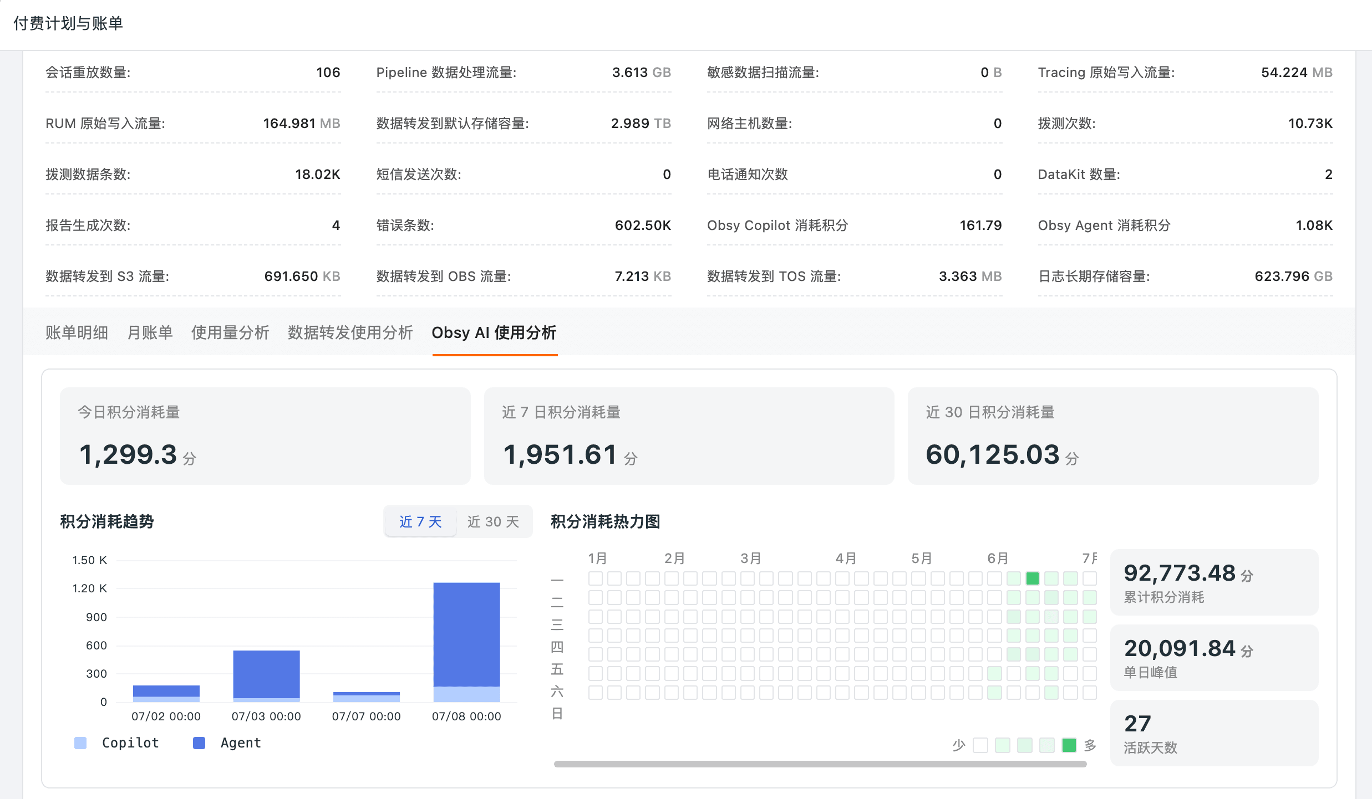Open the 账单明细 tab
The image size is (1372, 799).
pos(77,332)
